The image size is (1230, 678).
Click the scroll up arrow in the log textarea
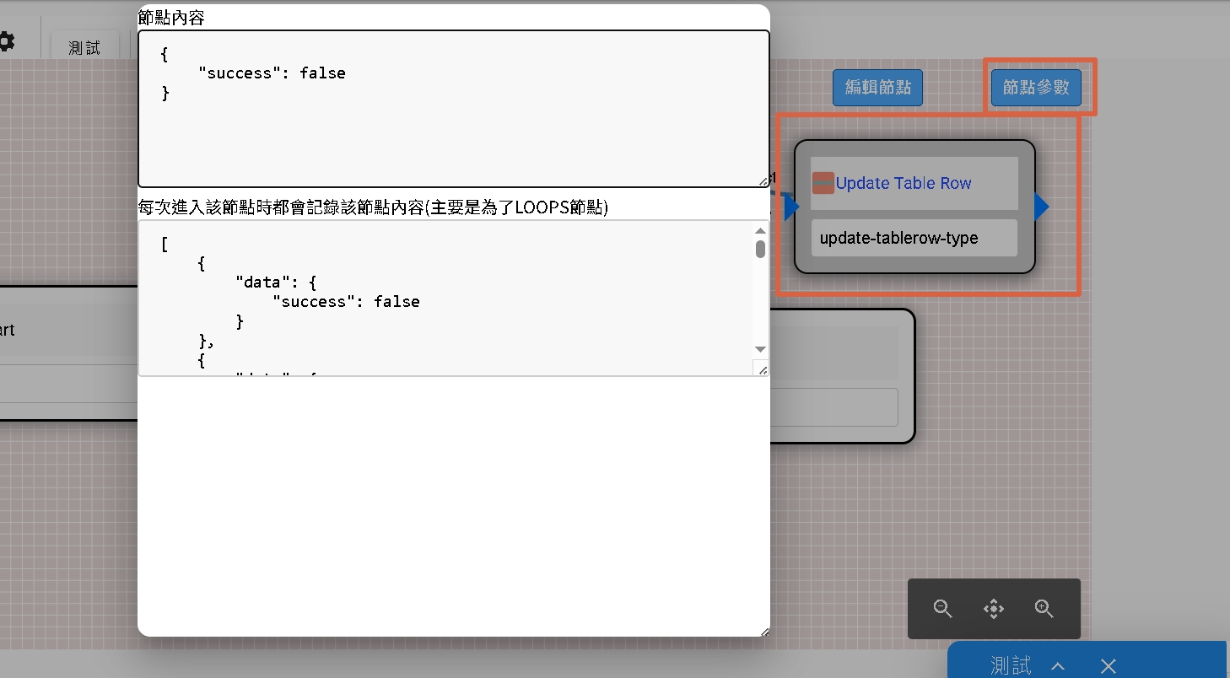[x=760, y=231]
